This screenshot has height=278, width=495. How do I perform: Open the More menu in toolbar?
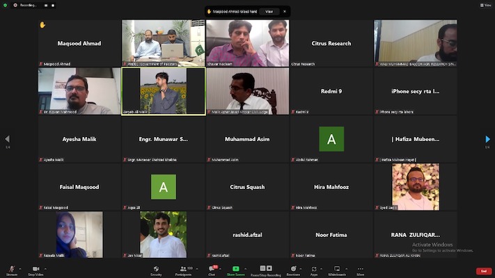tap(360, 270)
